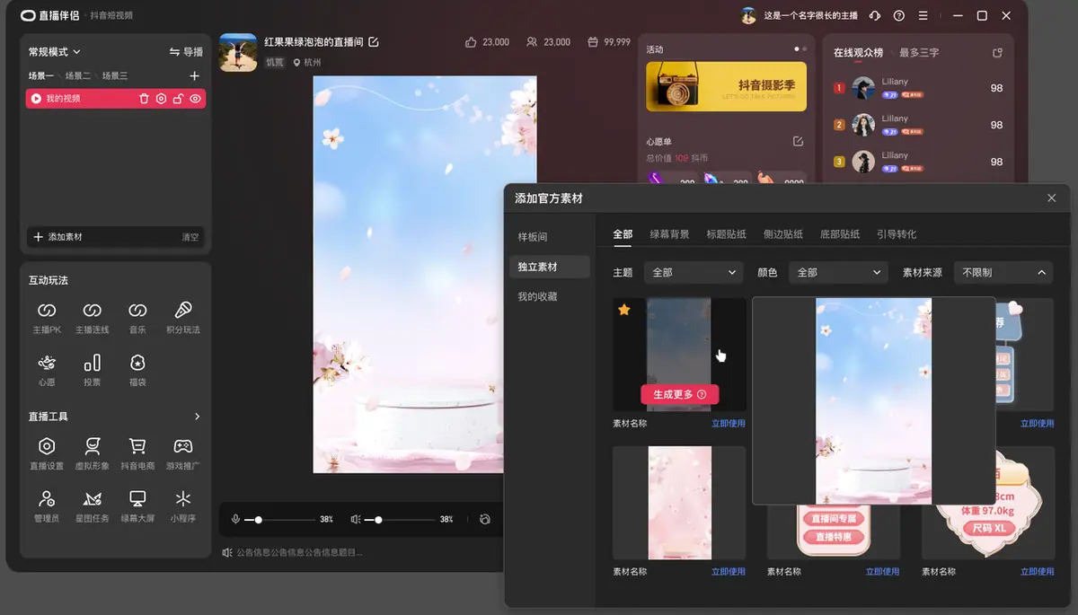Select 标题贴纸 material tab

[727, 234]
